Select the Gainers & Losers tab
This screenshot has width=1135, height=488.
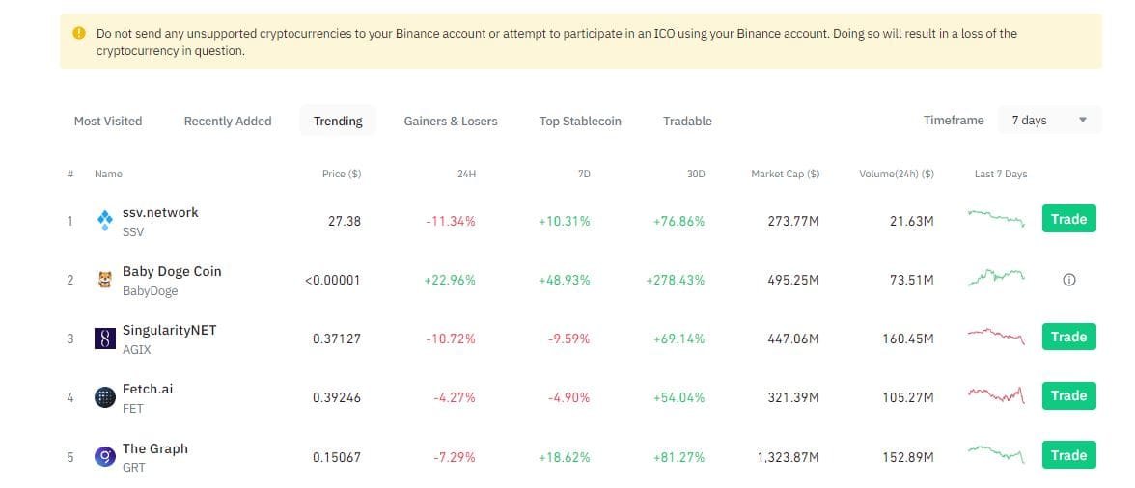point(451,122)
